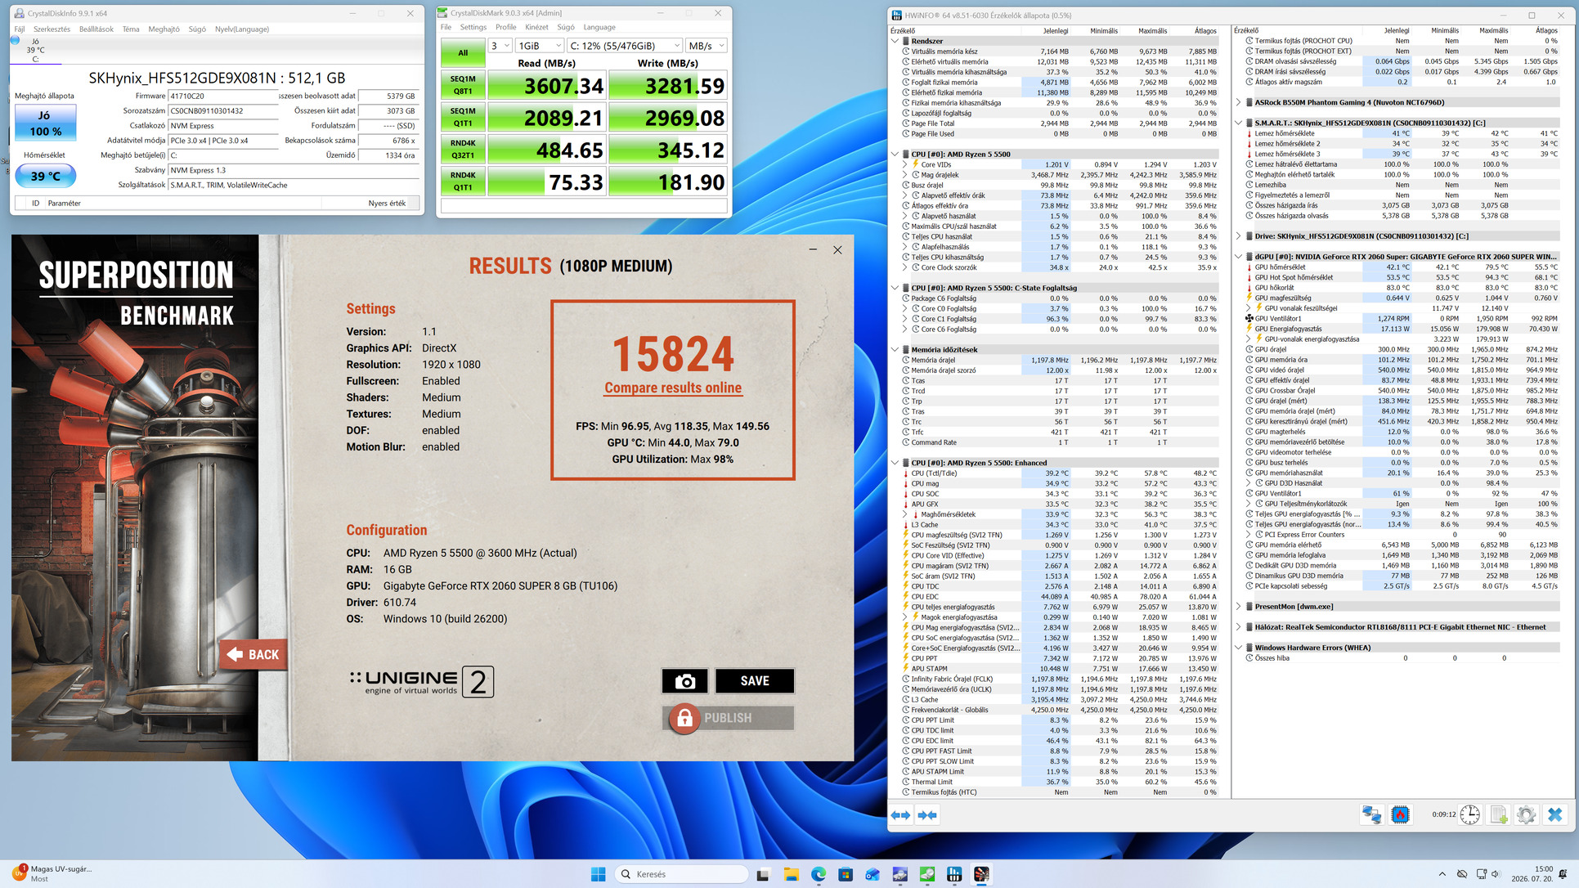Expand the Mag órajelek sensor row

pos(905,175)
